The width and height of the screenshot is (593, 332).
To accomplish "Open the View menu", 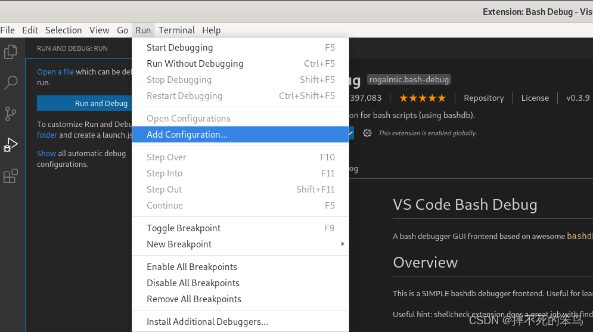I will (100, 30).
